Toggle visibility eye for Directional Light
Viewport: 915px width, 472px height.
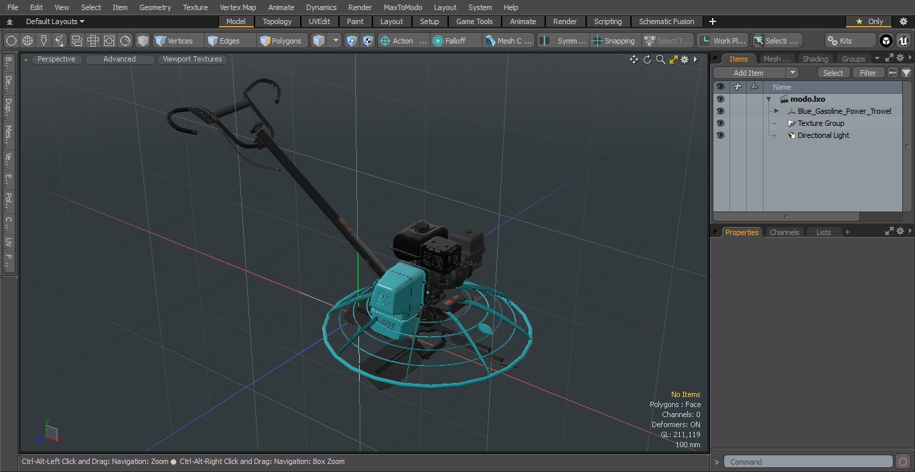(720, 135)
